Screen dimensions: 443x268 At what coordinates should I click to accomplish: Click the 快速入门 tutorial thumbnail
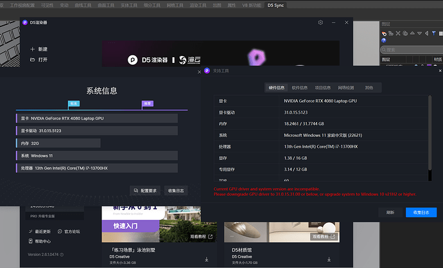tap(159, 224)
